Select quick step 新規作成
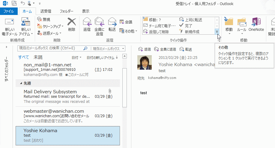 (190, 32)
